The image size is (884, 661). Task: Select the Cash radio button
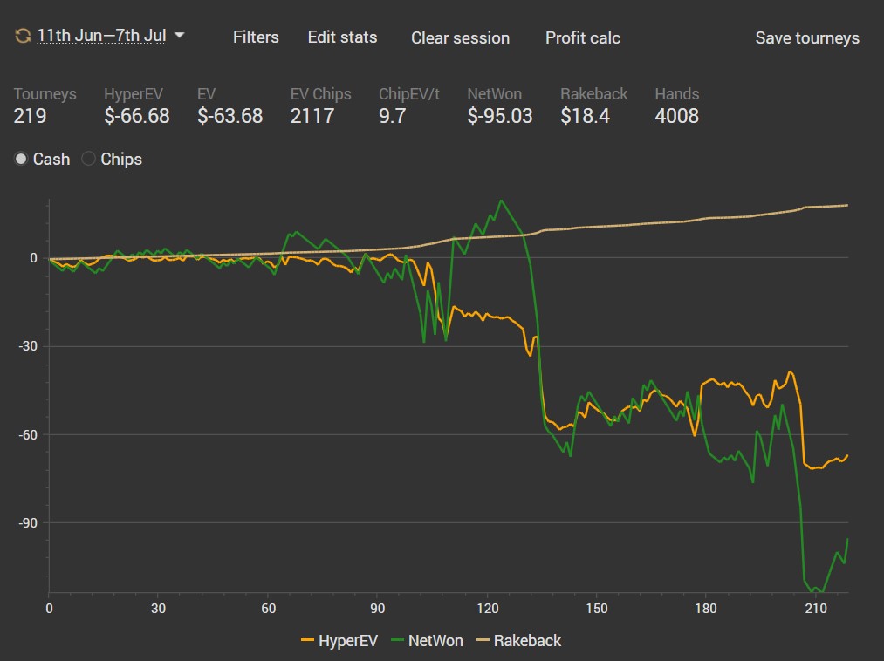click(21, 159)
